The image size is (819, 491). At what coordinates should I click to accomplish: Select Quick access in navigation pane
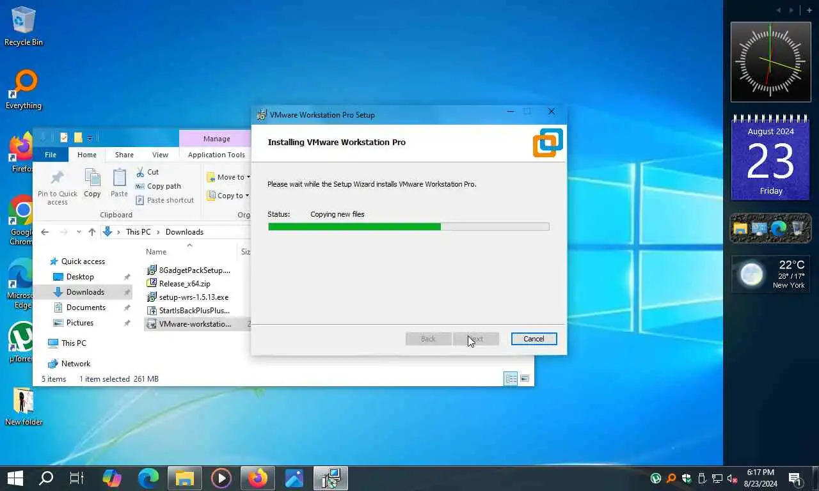pyautogui.click(x=83, y=261)
